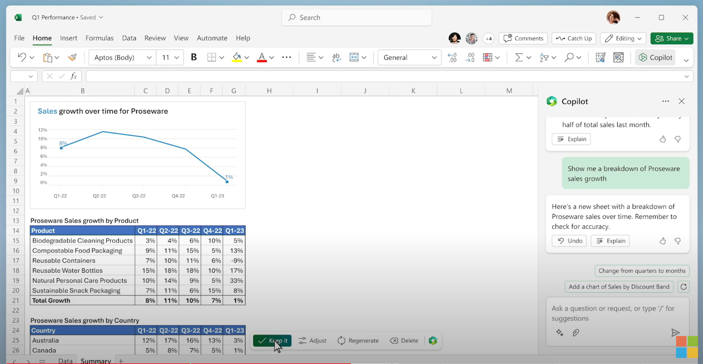Screen dimensions: 703x364
Task: Switch to the Data ribbon tab
Action: 129,38
